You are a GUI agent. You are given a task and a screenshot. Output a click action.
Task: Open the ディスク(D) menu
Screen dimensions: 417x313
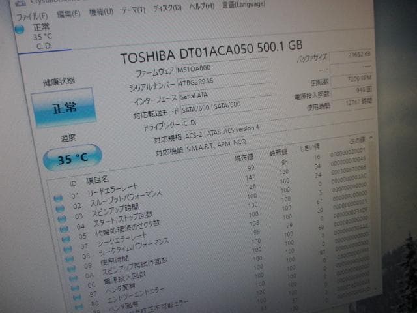pyautogui.click(x=167, y=8)
